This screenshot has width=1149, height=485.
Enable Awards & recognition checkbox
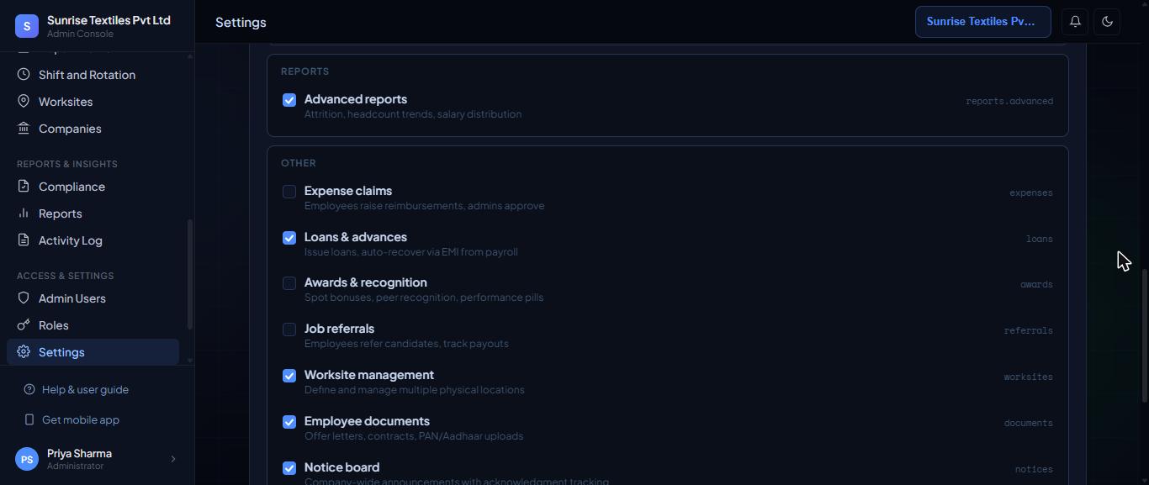pos(289,283)
